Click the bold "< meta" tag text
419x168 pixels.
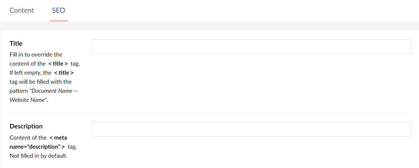pyautogui.click(x=58, y=138)
